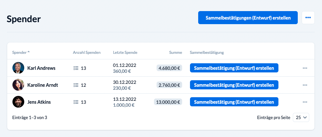
Task: Click the list icon next to Karl Andrews' 13 donations
Action: click(76, 68)
